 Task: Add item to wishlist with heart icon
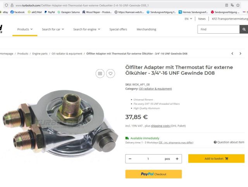coord(110,73)
